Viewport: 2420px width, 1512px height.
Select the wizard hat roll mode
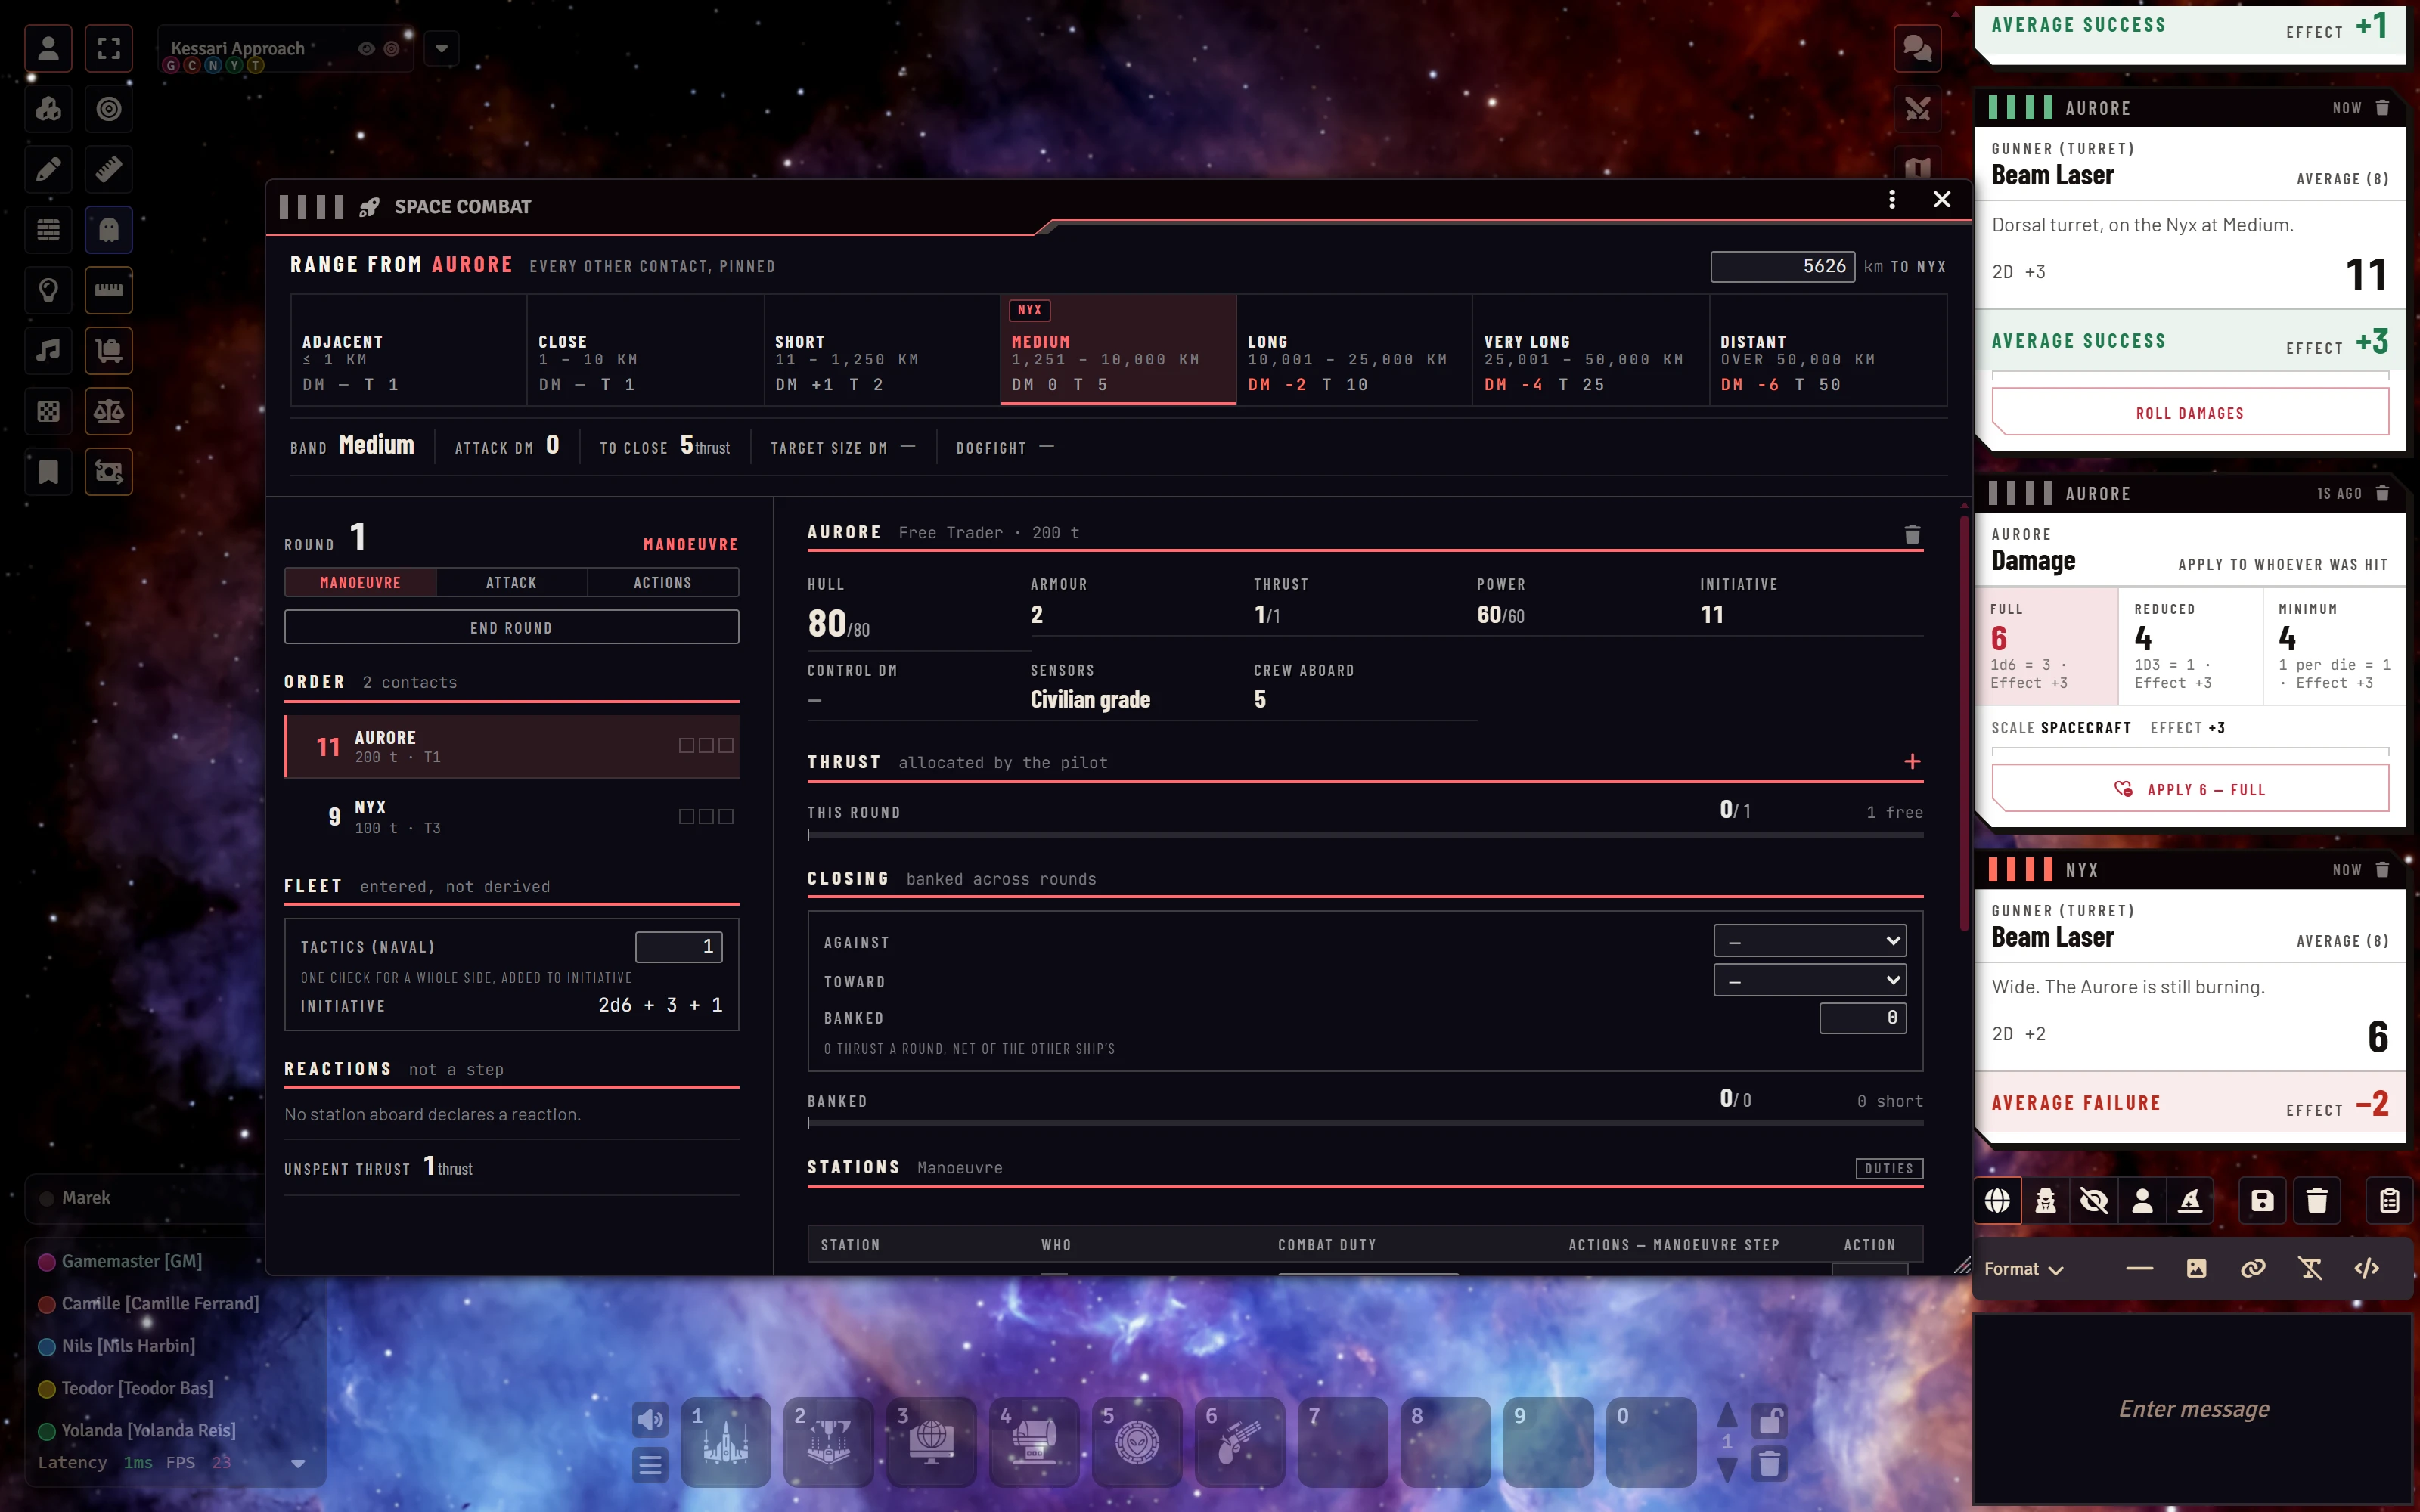[x=2190, y=1200]
